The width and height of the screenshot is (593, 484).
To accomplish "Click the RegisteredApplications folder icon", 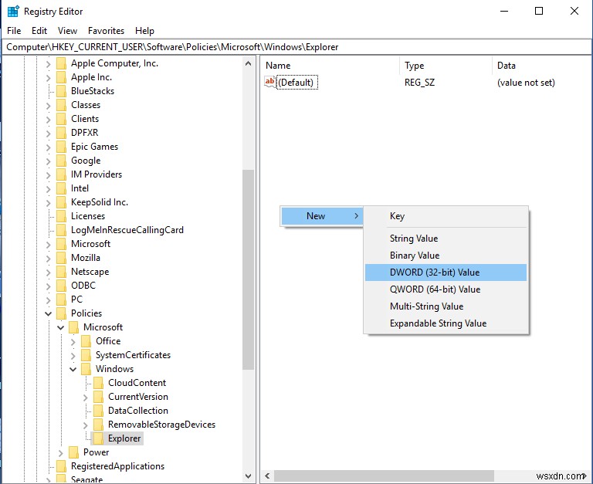I will click(61, 466).
